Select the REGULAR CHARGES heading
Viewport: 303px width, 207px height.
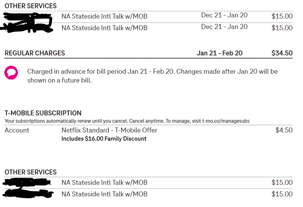coord(35,53)
